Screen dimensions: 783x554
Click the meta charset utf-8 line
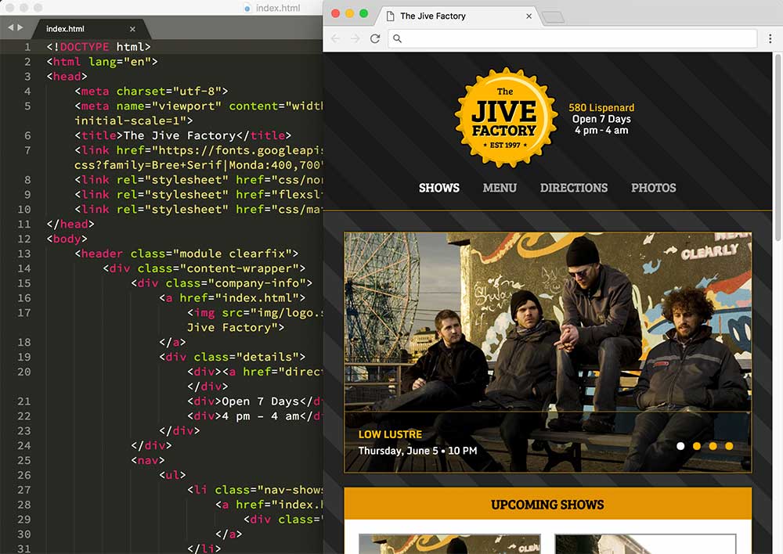(x=151, y=92)
